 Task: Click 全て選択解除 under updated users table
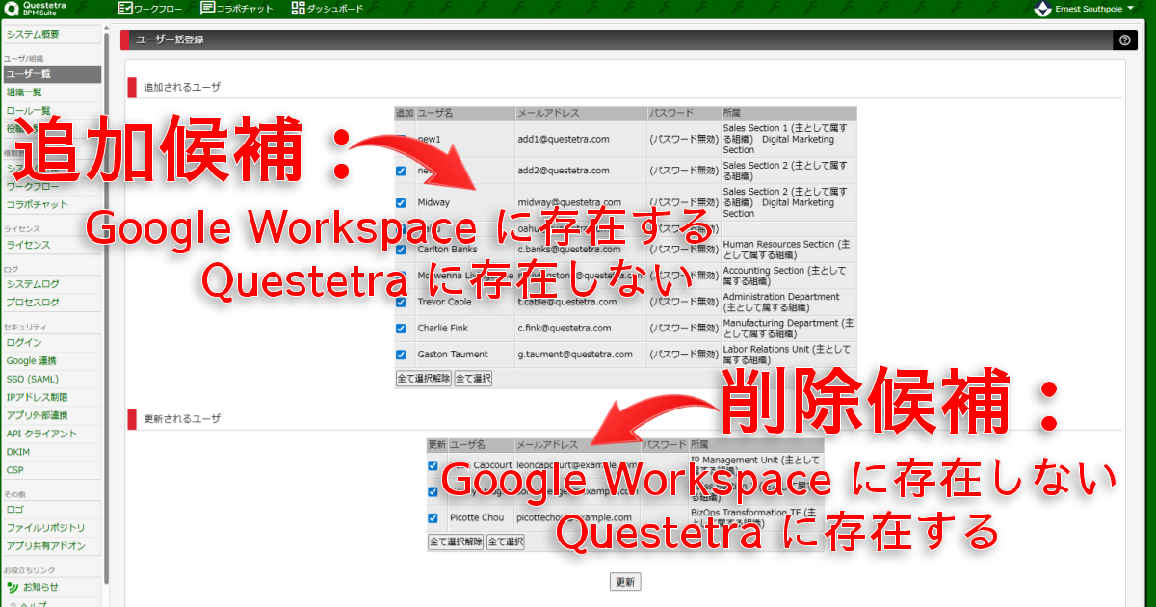click(x=456, y=542)
